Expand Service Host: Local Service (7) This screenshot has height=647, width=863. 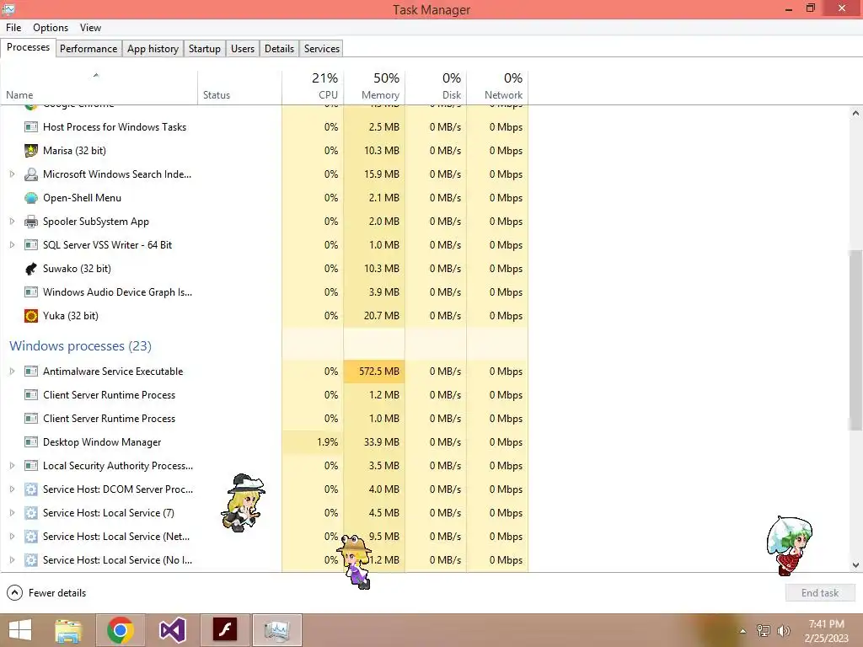(x=12, y=513)
